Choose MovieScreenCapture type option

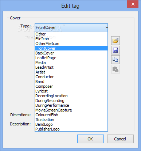click(71, 110)
